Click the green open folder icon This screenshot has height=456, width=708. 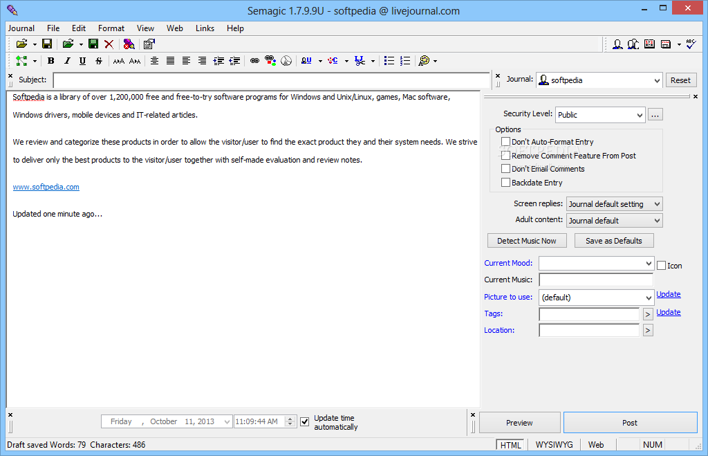point(68,44)
